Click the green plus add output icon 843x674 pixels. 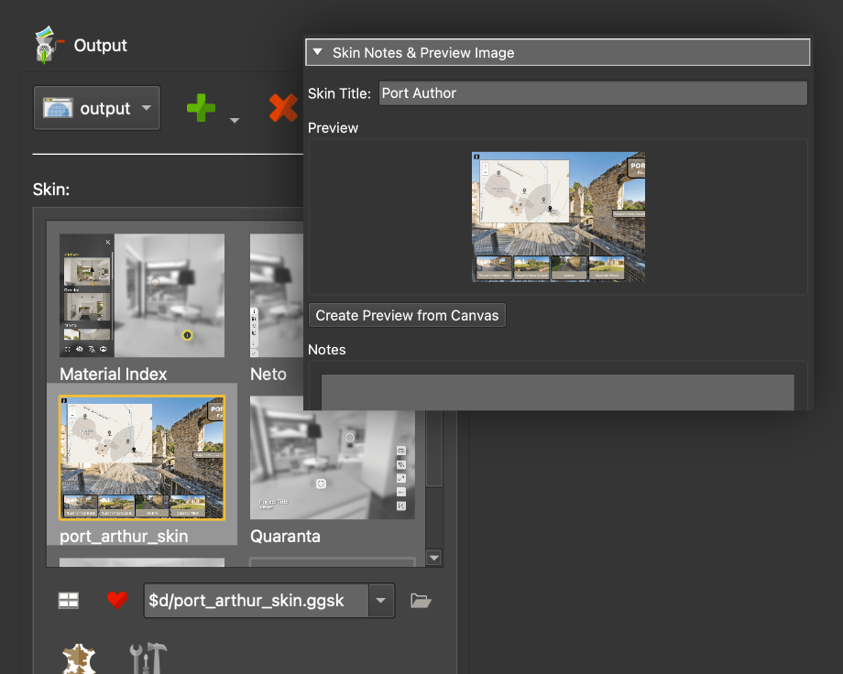(x=201, y=108)
